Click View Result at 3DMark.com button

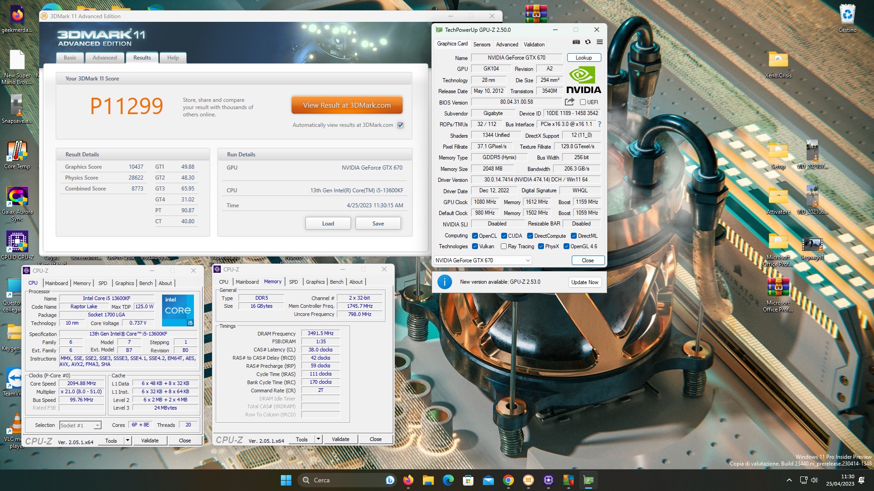[x=347, y=105]
